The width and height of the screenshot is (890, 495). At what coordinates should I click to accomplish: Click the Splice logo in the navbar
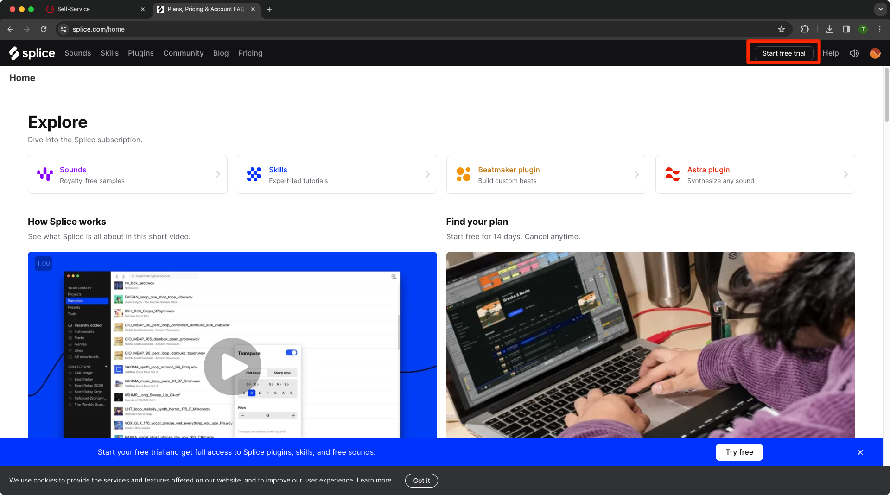(x=32, y=53)
